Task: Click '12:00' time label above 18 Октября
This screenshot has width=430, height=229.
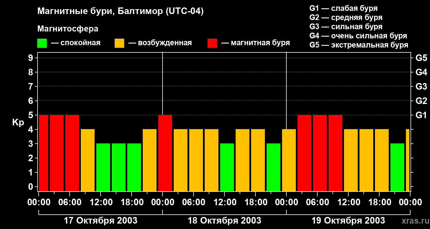Action: point(224,202)
